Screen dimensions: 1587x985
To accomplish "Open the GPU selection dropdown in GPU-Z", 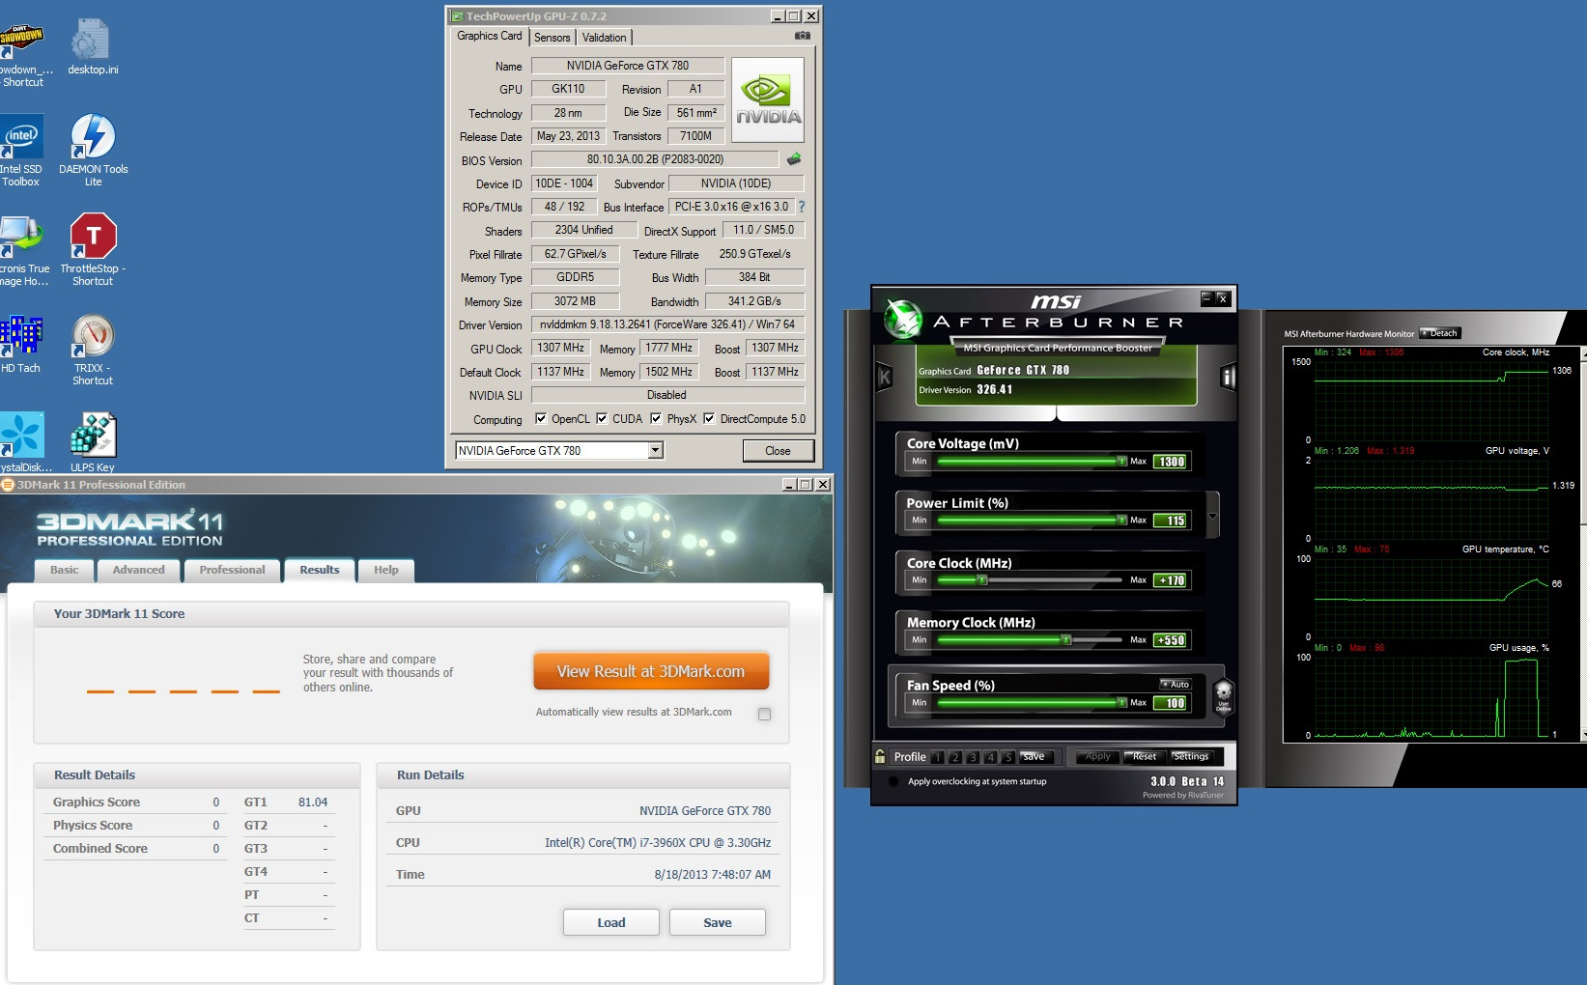I will (x=656, y=450).
